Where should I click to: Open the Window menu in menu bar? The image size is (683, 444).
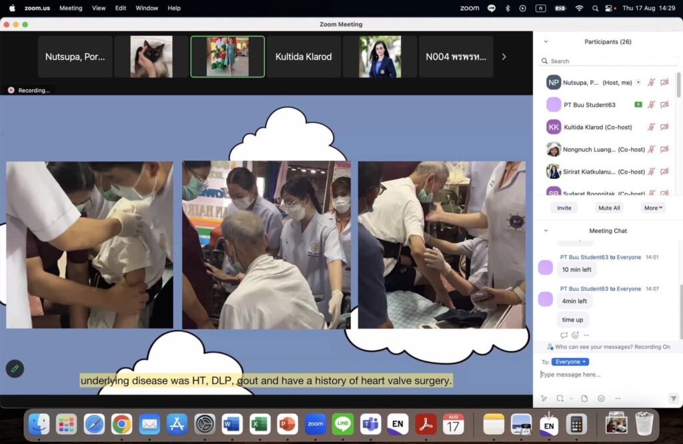[x=147, y=8]
